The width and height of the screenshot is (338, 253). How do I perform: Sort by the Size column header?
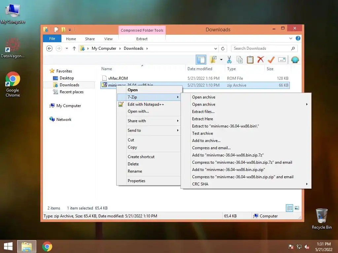pos(270,69)
